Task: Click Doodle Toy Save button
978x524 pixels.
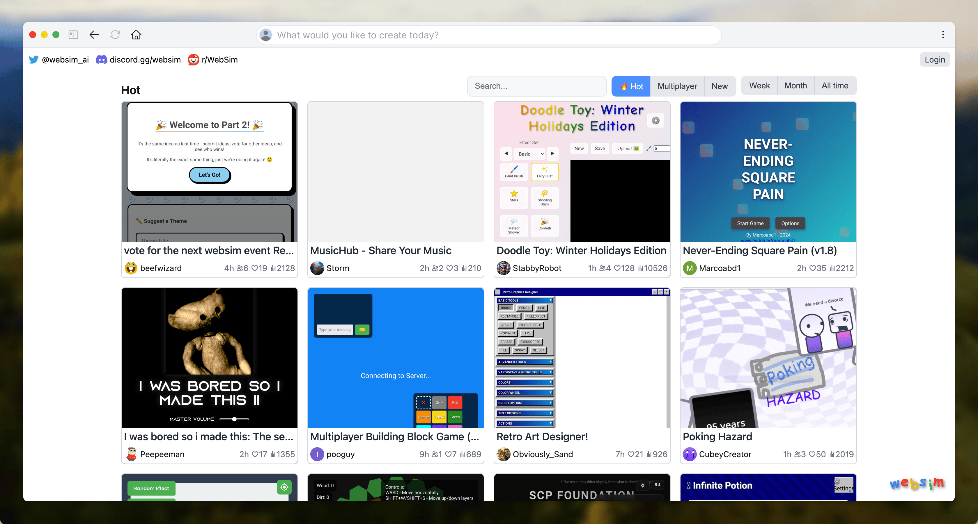Action: (x=600, y=148)
